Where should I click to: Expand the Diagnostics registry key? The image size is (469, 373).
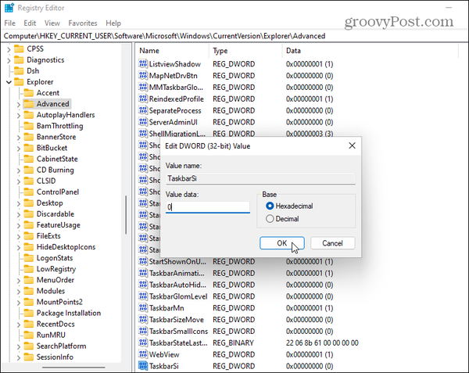tap(9, 59)
